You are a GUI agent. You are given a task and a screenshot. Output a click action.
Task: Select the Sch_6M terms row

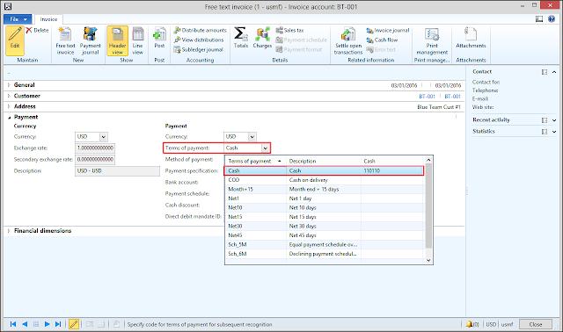click(324, 254)
